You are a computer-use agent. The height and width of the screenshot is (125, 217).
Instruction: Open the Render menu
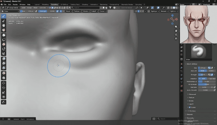point(15,4)
